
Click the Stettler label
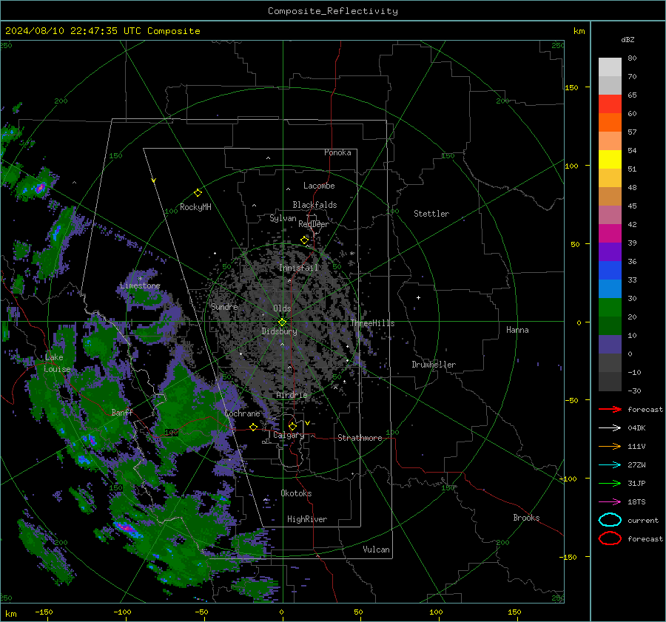coord(431,214)
